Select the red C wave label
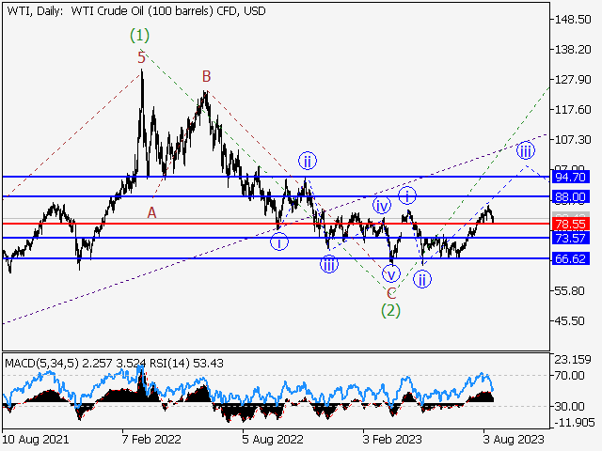The image size is (602, 451). pos(391,294)
